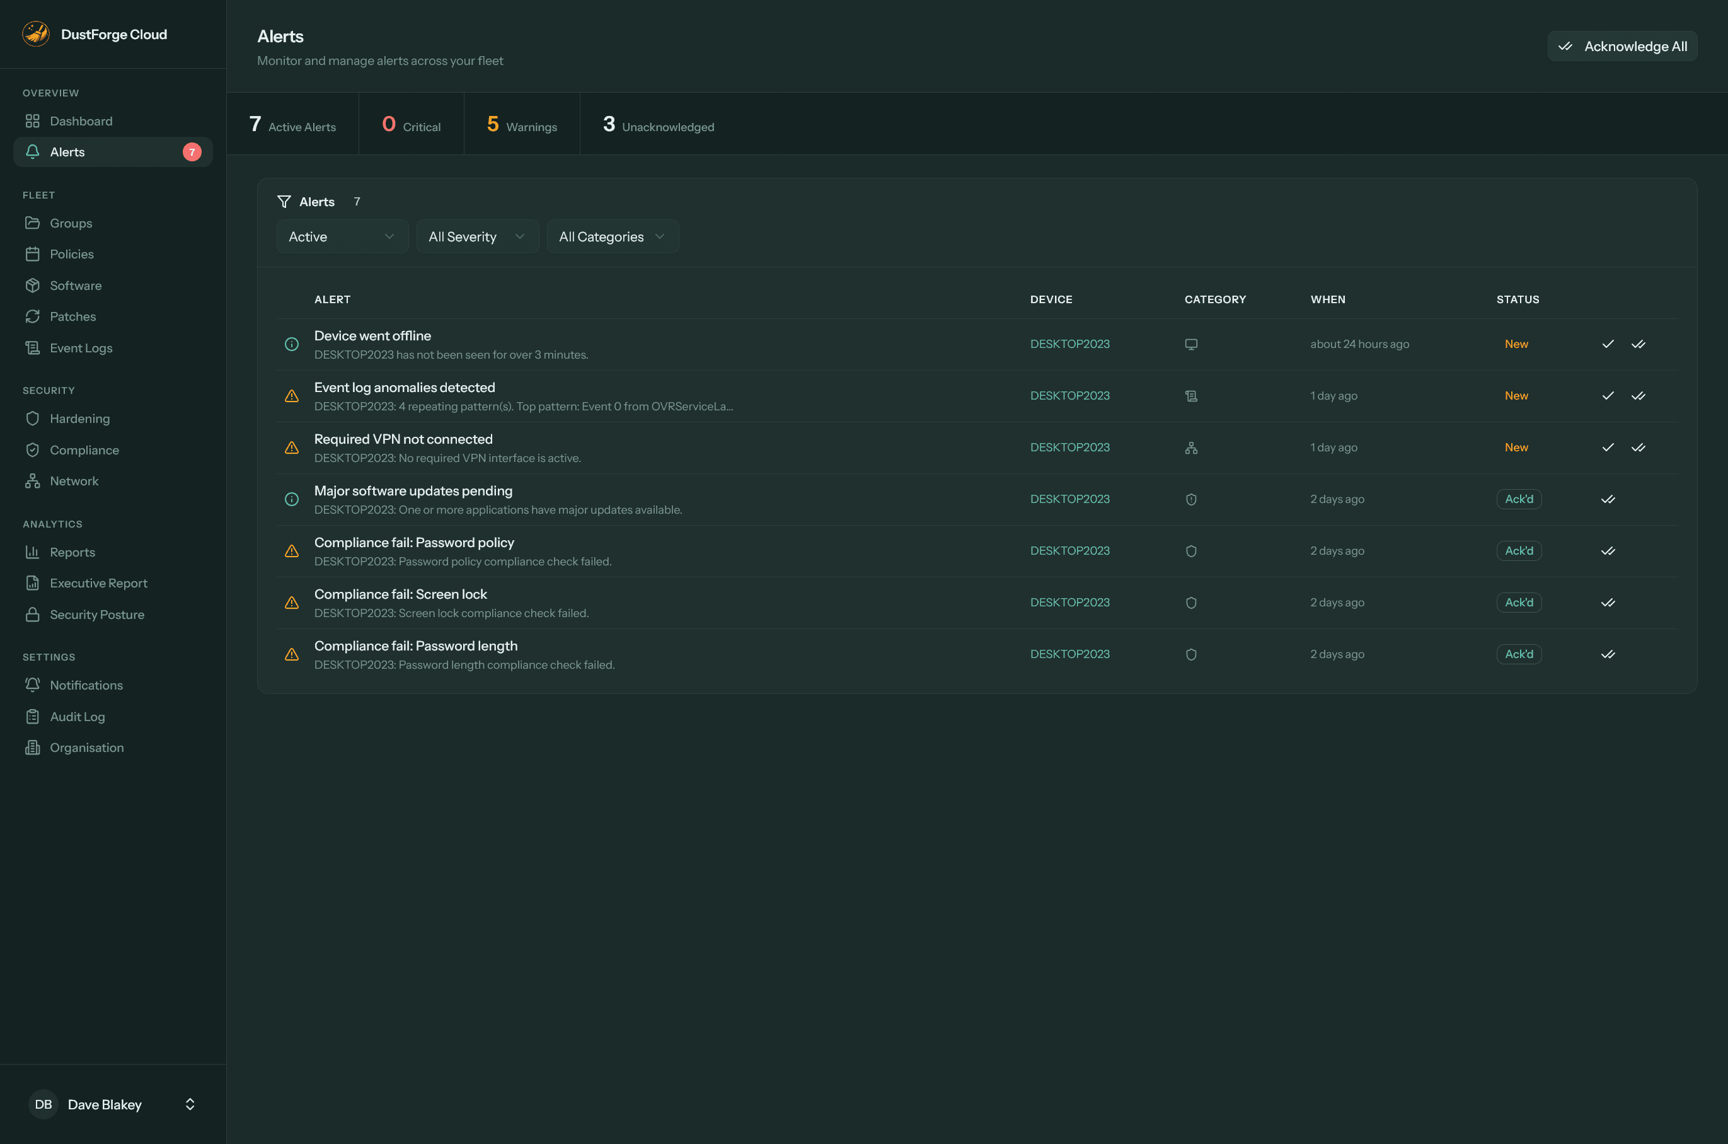Click the New status badge on Required VPN alert
The height and width of the screenshot is (1144, 1728).
[1516, 448]
